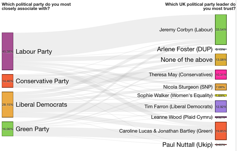Click the Arlene Foster (DUP) label
Image resolution: width=237 pixels, height=151 pixels.
coord(185,49)
